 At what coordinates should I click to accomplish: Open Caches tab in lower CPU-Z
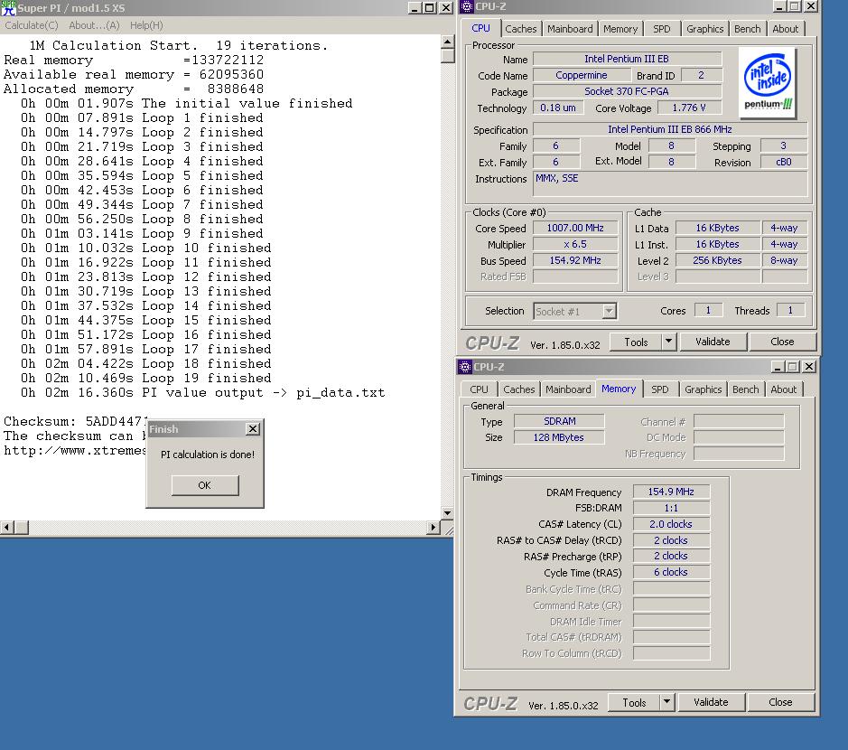point(519,389)
